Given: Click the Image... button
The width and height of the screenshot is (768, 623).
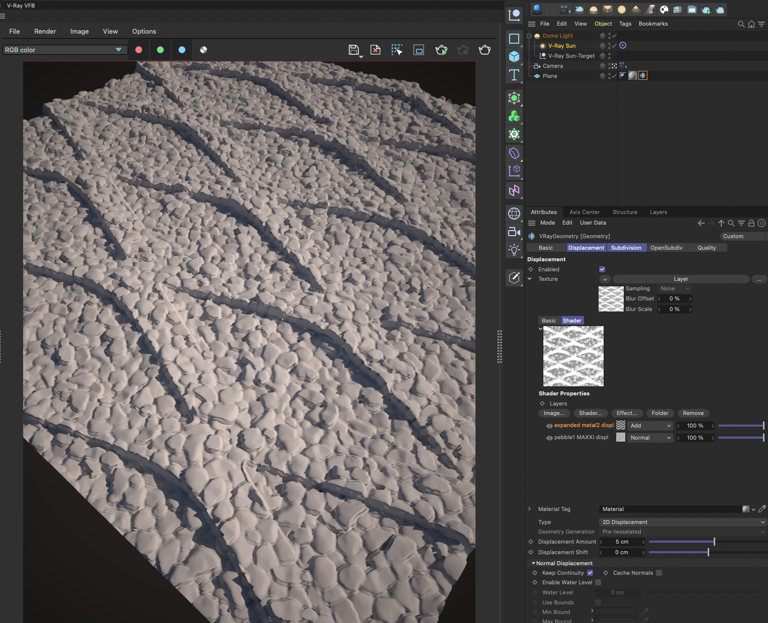Looking at the screenshot, I should 554,413.
